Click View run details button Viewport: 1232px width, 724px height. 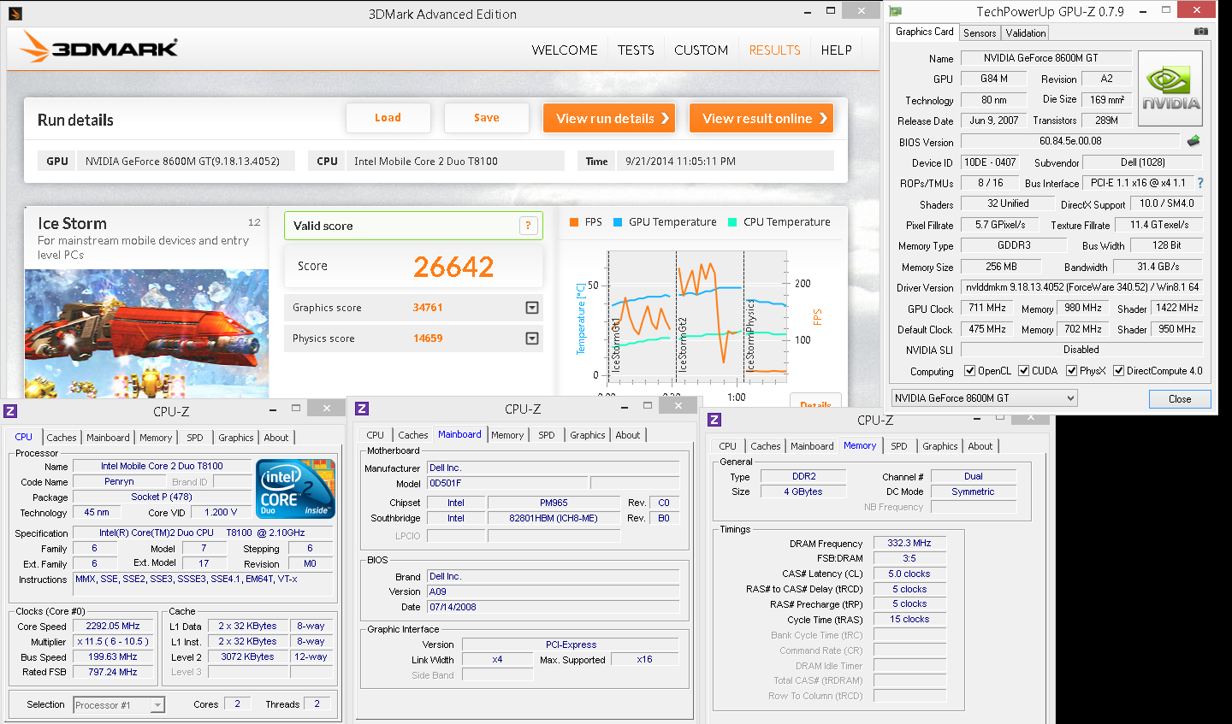[x=609, y=118]
